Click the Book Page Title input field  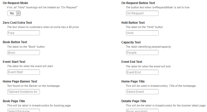pos(23,110)
